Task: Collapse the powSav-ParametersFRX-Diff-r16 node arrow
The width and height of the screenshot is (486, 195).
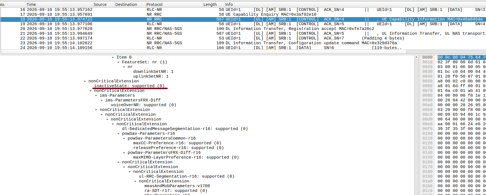Action: tap(124, 153)
